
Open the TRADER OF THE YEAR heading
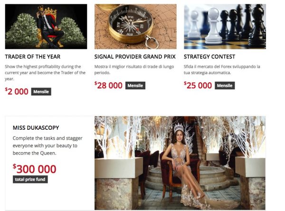tap(33, 57)
